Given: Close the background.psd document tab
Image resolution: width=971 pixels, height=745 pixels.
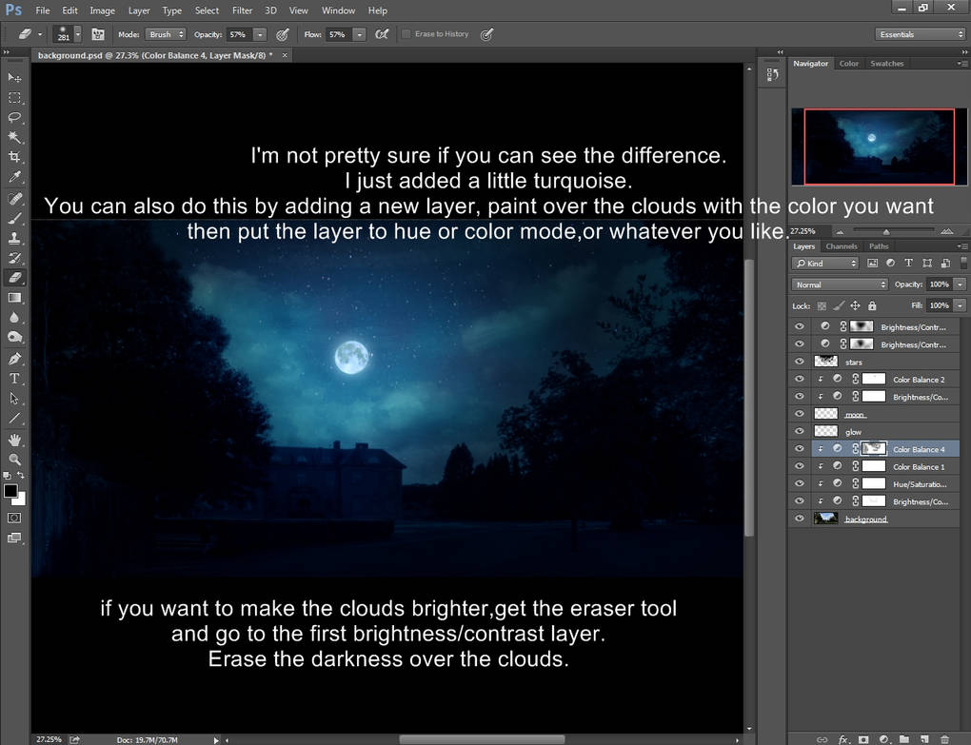Looking at the screenshot, I should [285, 55].
